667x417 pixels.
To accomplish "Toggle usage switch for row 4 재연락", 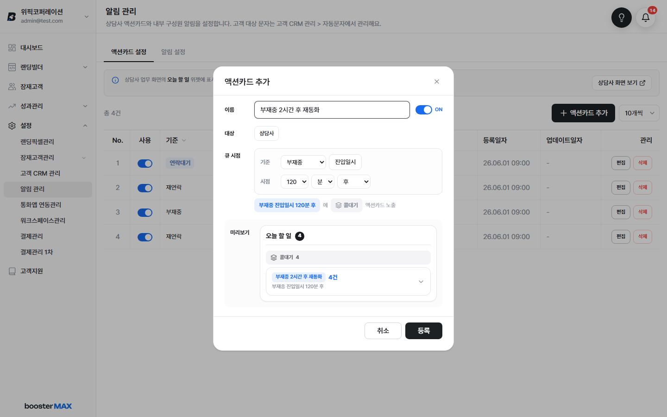I will pos(145,237).
